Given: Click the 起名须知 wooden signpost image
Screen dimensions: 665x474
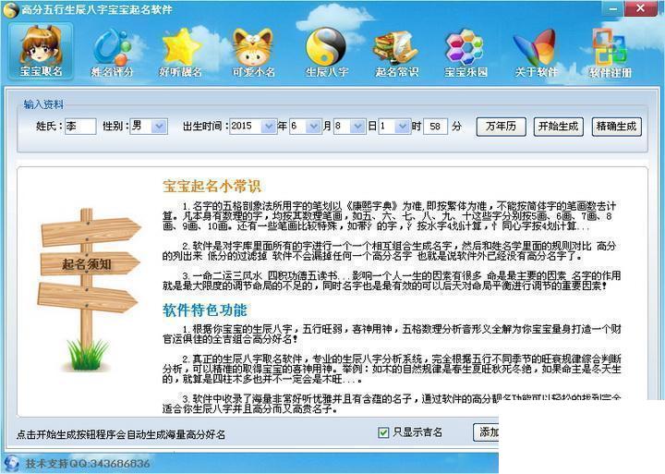Looking at the screenshot, I should click(89, 290).
